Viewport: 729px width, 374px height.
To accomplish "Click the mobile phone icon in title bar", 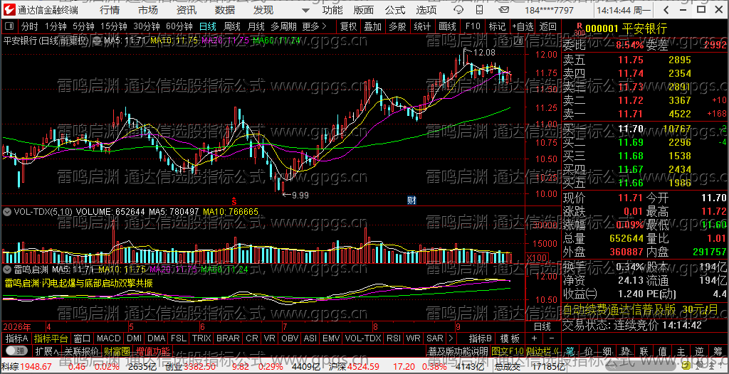I will pos(480,10).
